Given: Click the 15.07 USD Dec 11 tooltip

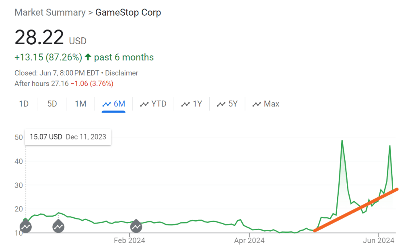Looking at the screenshot, I should point(68,137).
